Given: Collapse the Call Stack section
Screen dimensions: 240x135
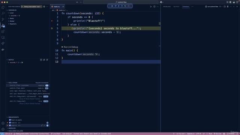Looking at the screenshot, I should coord(13,82).
